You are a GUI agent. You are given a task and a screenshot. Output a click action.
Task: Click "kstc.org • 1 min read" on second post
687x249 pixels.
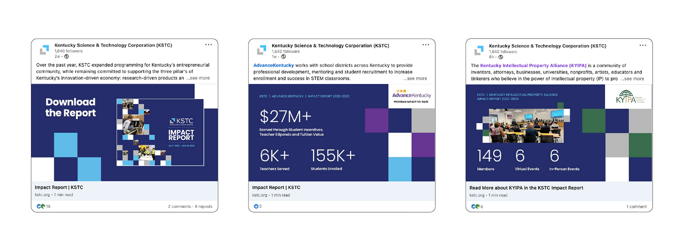tap(271, 195)
